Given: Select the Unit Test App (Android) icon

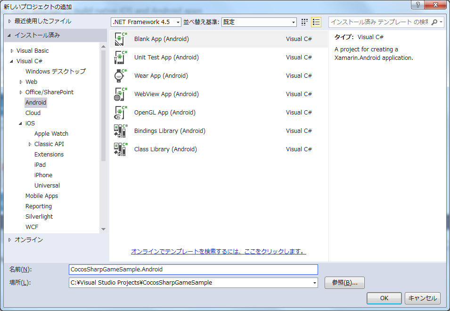Looking at the screenshot, I should 121,57.
